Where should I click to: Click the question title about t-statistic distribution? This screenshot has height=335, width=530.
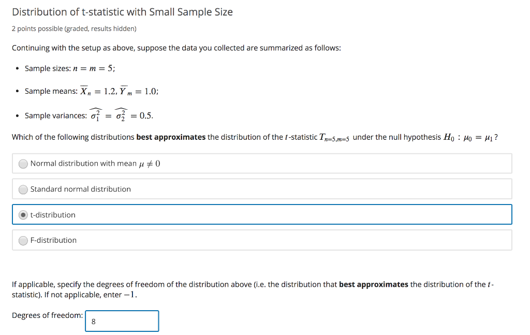(123, 11)
